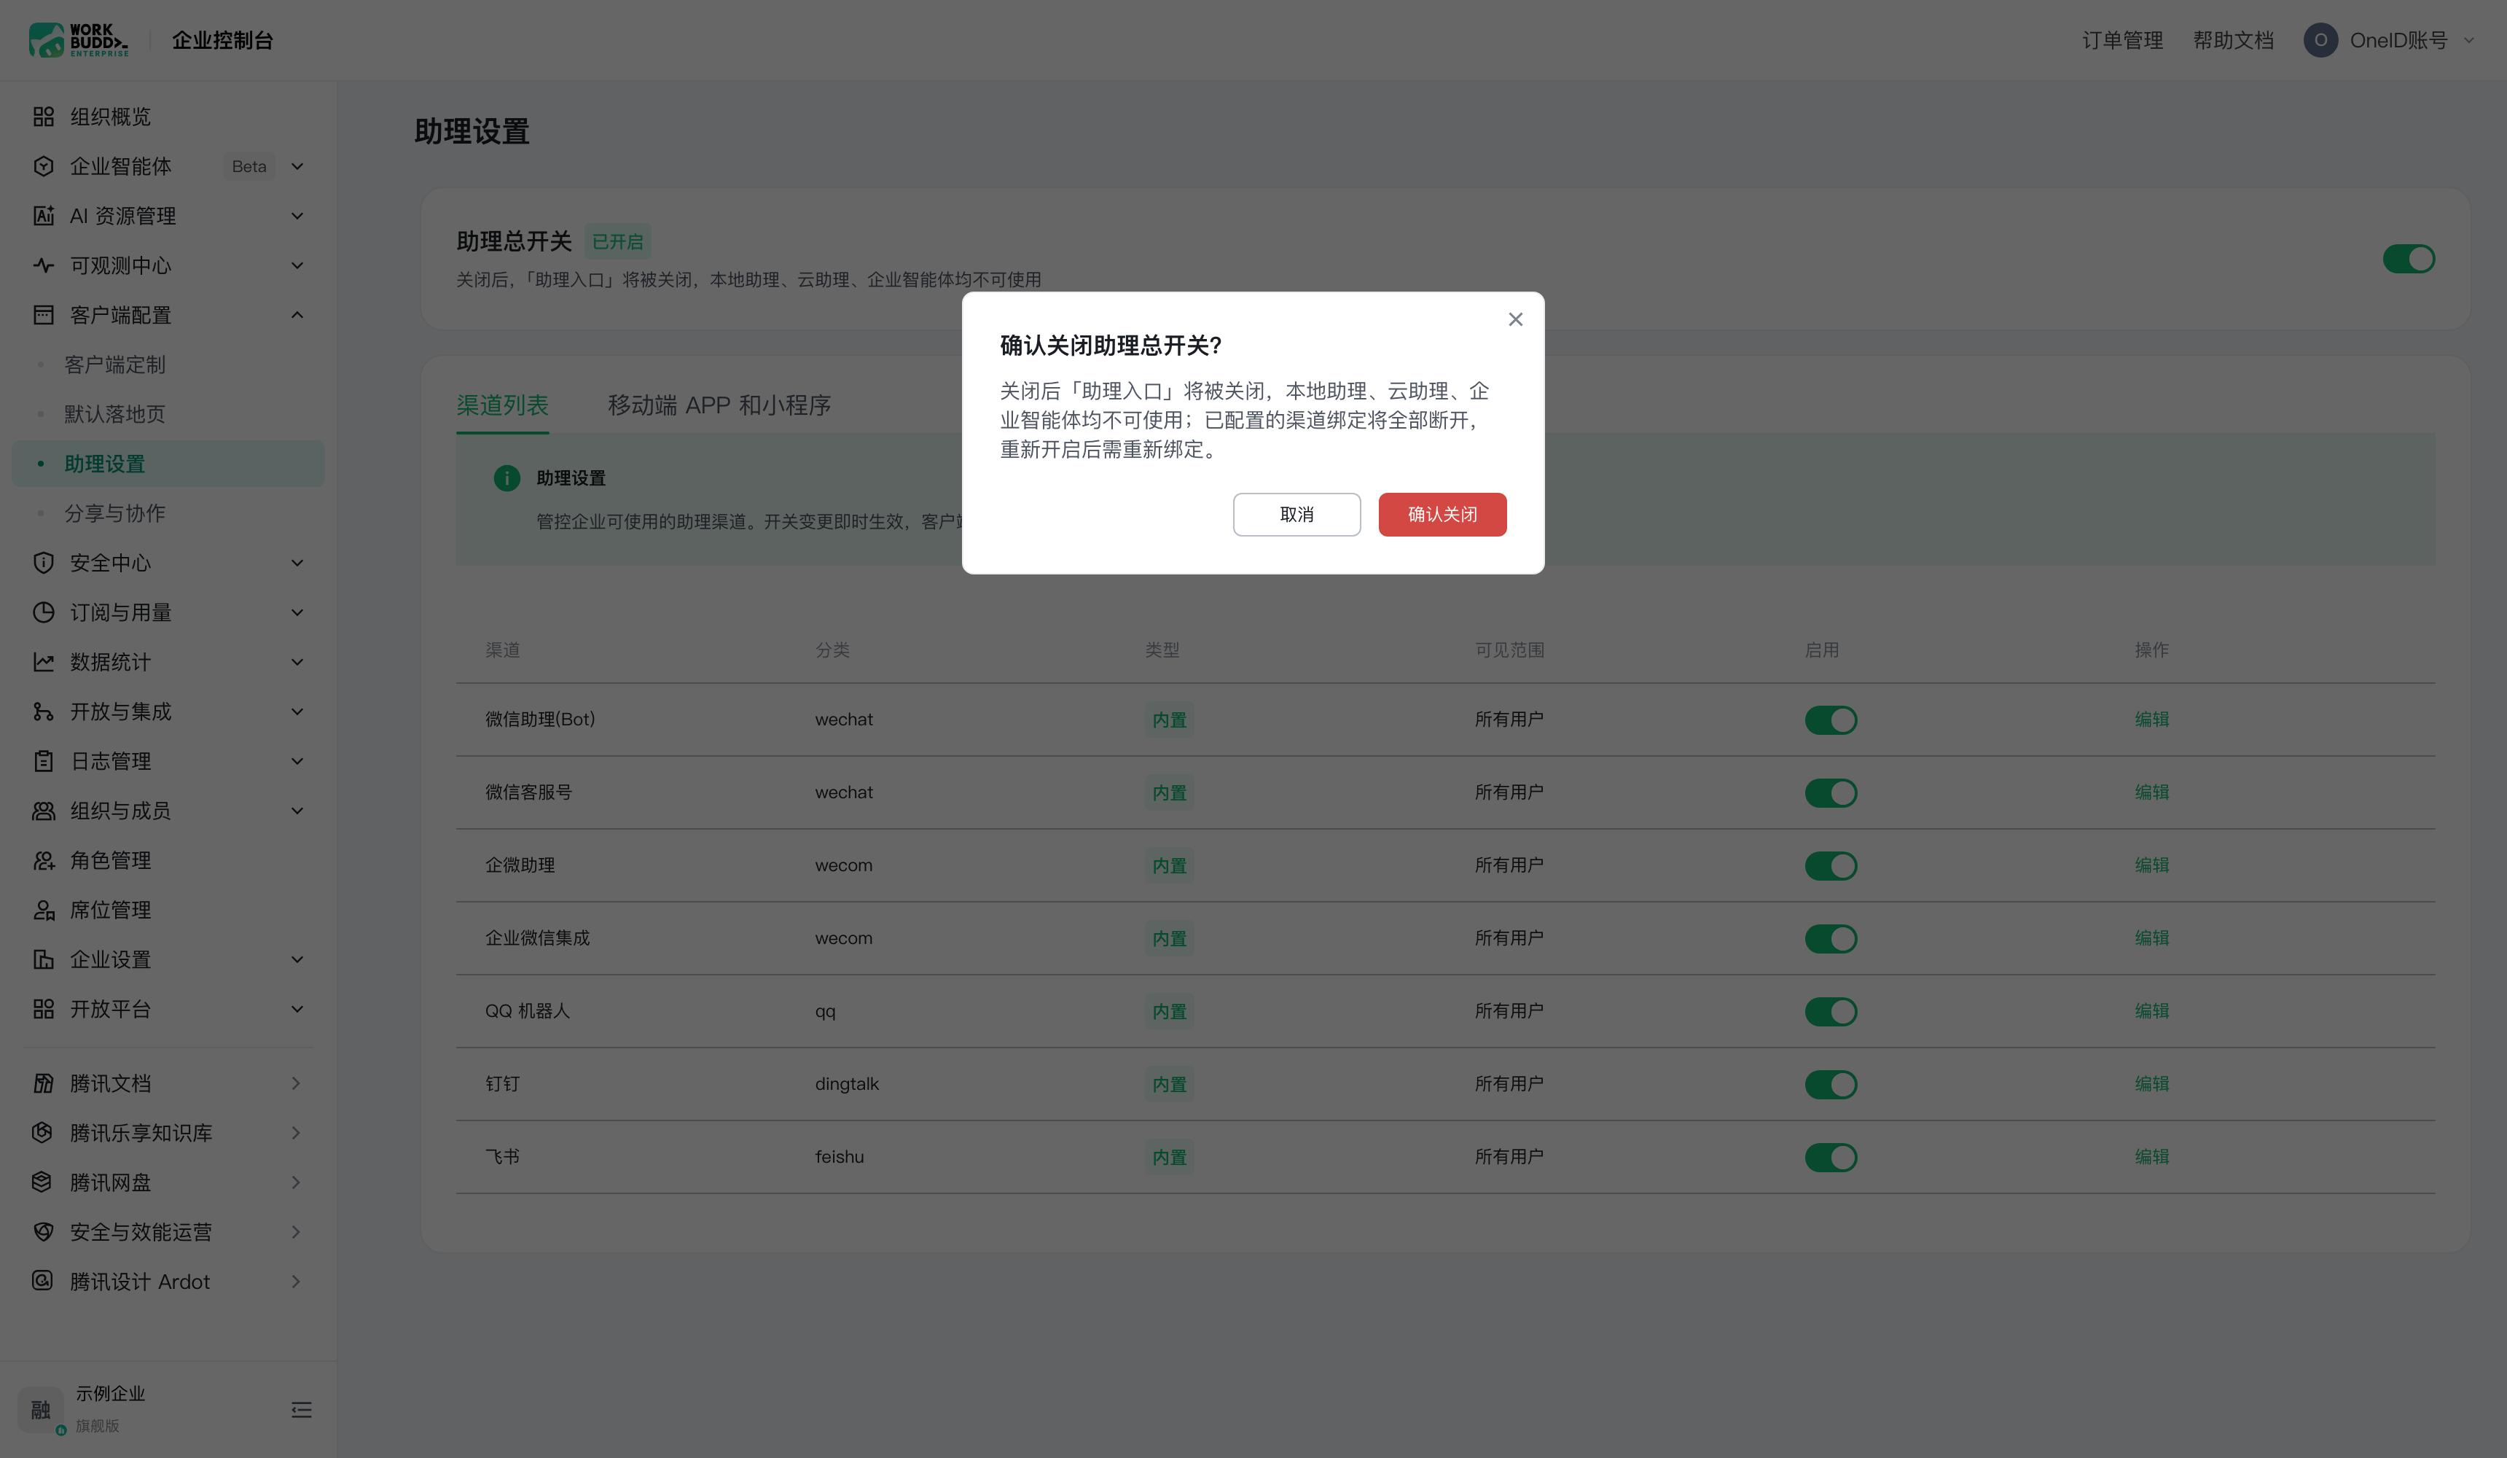Click the 席位管理 icon
The height and width of the screenshot is (1458, 2507).
tap(44, 910)
